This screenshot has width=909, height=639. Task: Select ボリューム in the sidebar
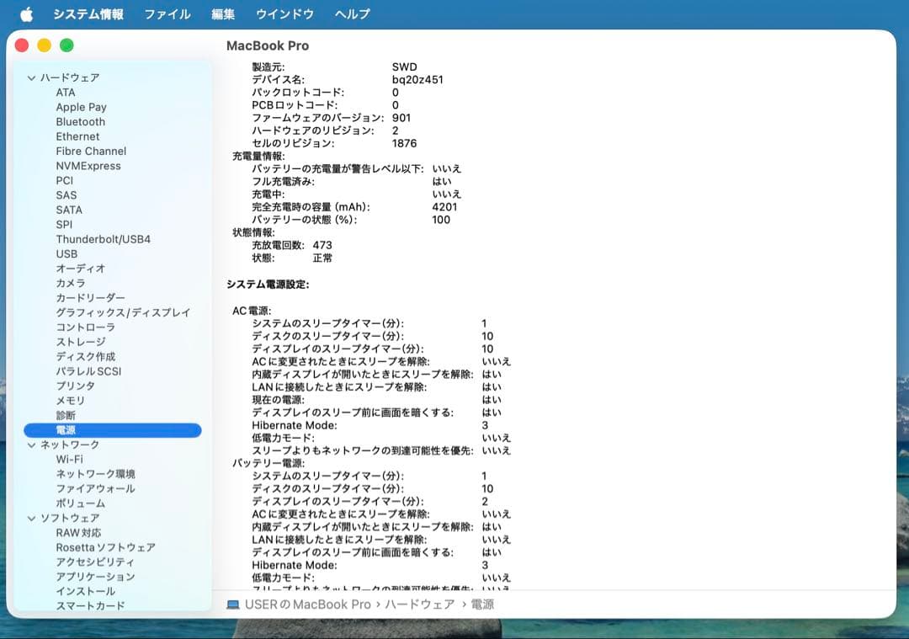[81, 503]
